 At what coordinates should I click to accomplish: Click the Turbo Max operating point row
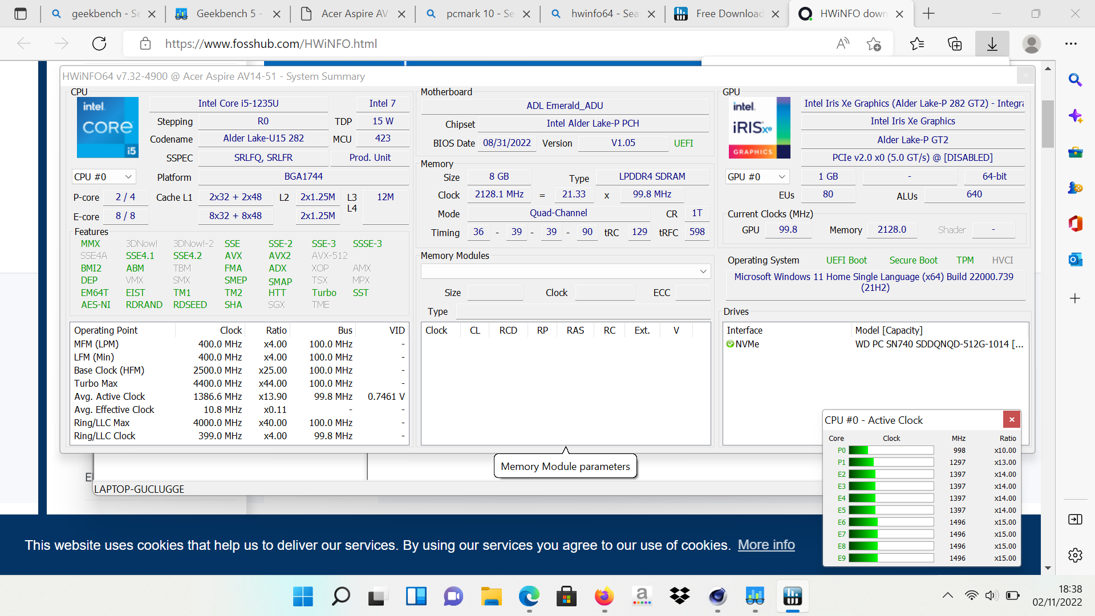pyautogui.click(x=239, y=383)
